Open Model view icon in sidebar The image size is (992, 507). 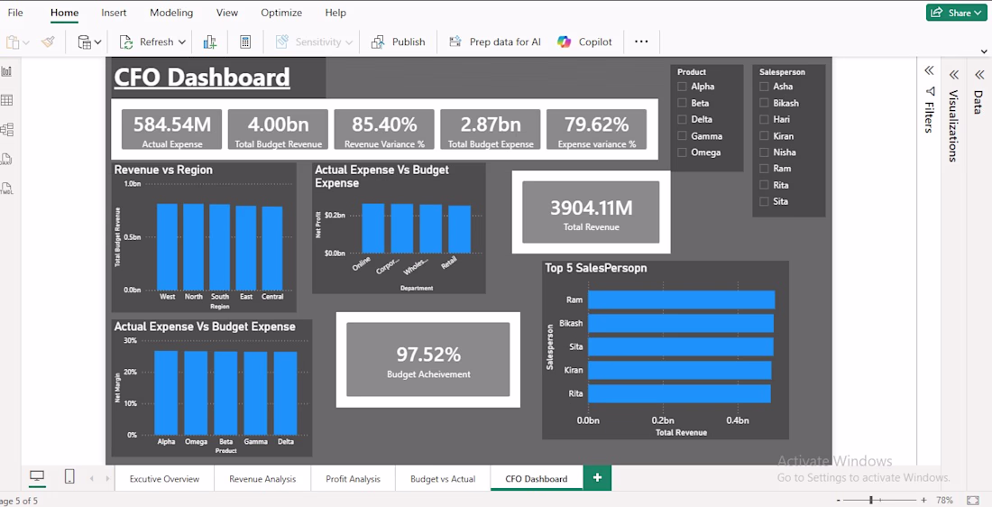[6, 129]
